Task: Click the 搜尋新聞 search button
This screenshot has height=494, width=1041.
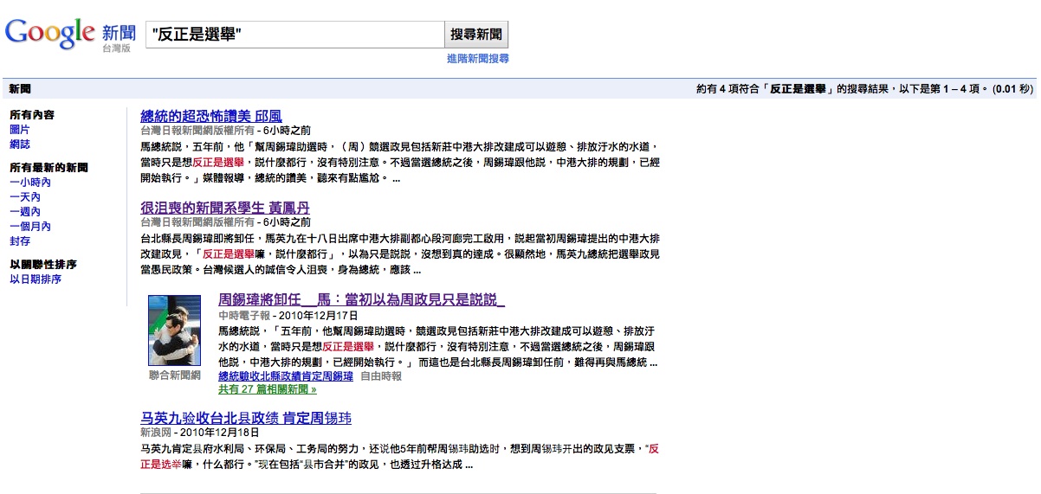Action: coord(476,35)
